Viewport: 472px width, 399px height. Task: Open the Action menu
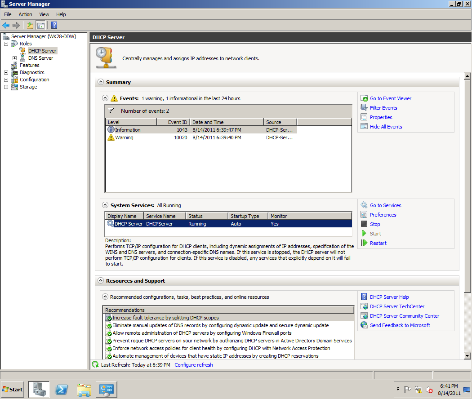[x=25, y=14]
